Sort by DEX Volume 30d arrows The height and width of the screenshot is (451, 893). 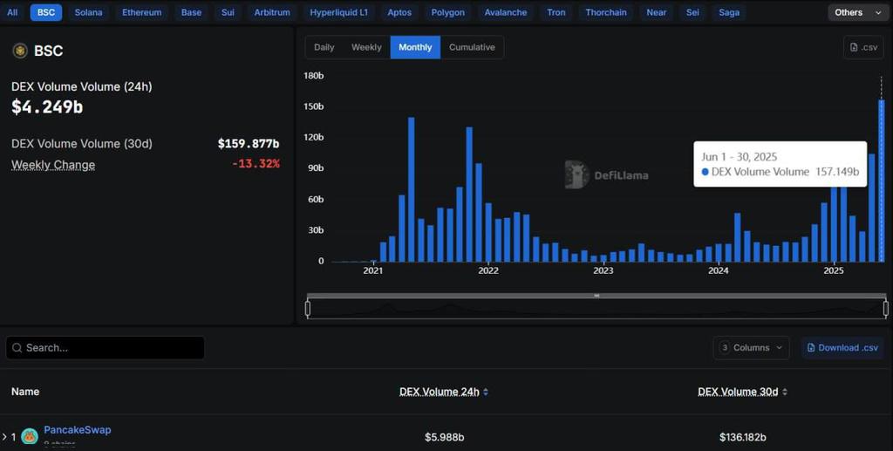(x=784, y=393)
